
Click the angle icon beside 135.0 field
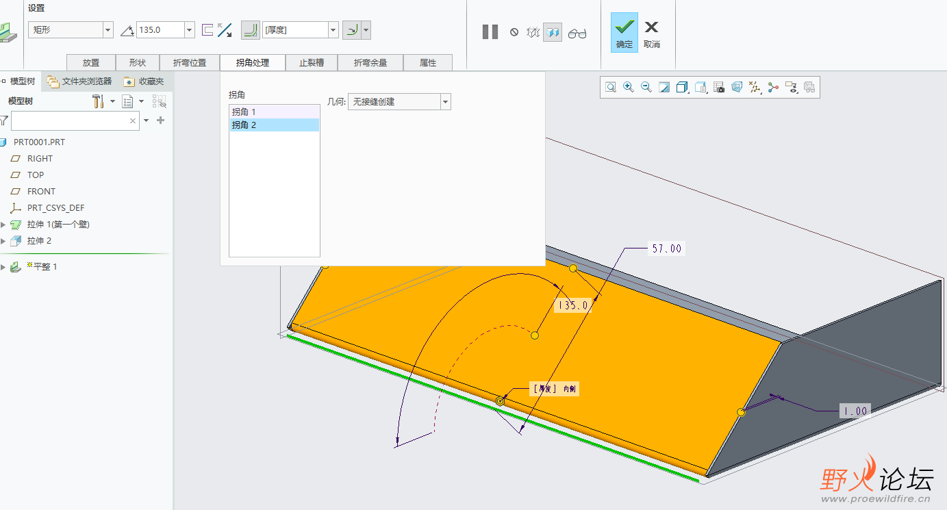127,30
